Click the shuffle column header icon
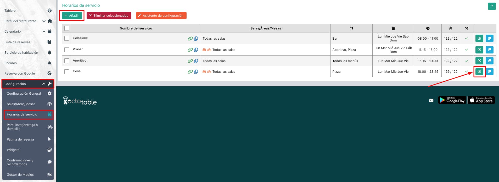 [x=466, y=28]
